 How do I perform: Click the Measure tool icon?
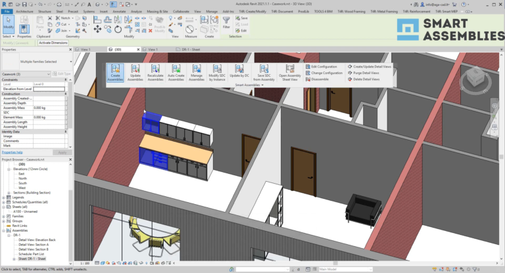(x=189, y=30)
